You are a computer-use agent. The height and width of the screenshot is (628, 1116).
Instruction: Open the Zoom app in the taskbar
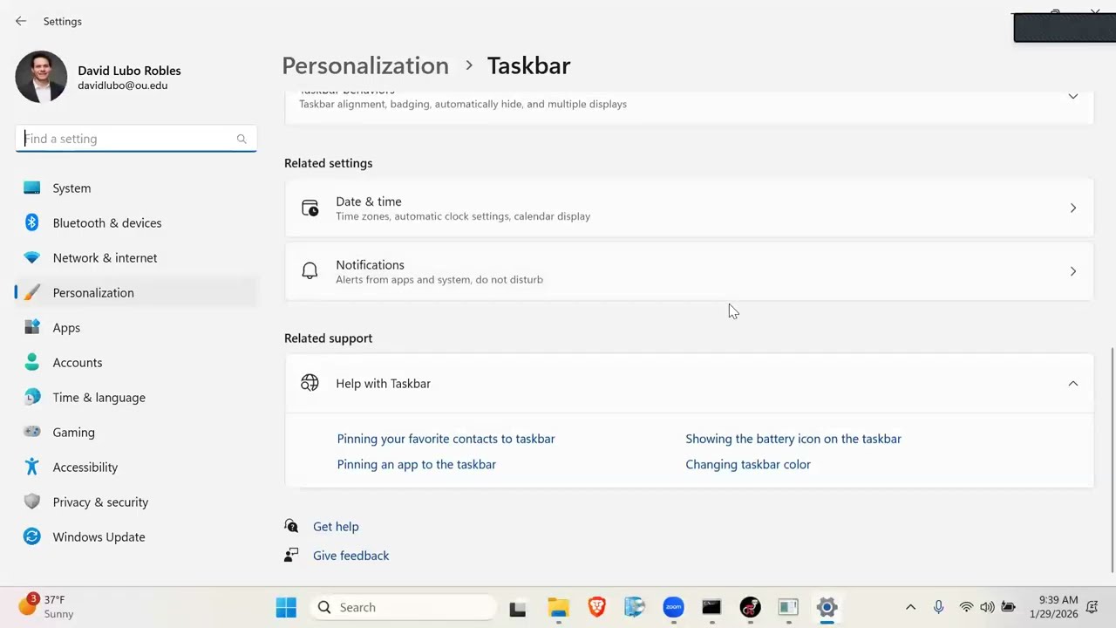point(673,607)
